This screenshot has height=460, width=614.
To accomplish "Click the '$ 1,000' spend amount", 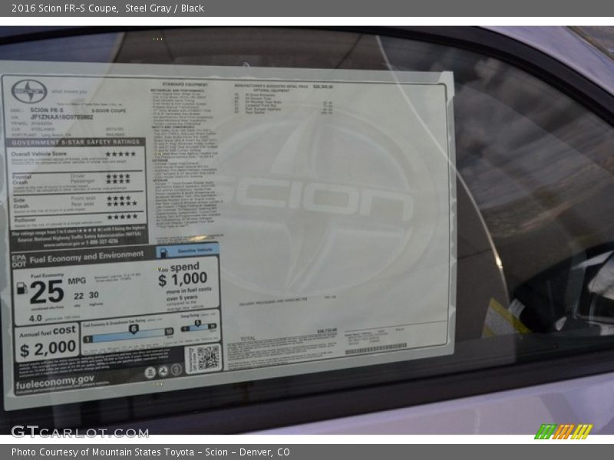I will click(183, 279).
